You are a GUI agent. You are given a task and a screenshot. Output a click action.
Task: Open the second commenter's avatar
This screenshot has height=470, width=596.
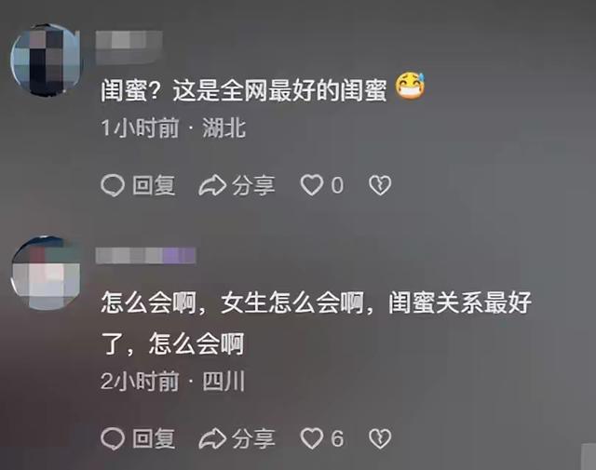coord(46,273)
